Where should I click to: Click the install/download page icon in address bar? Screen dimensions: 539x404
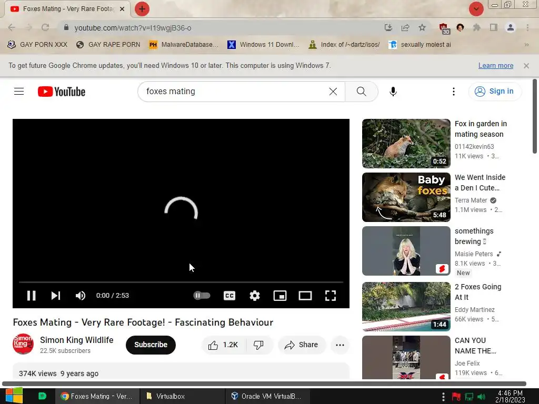coord(388,27)
